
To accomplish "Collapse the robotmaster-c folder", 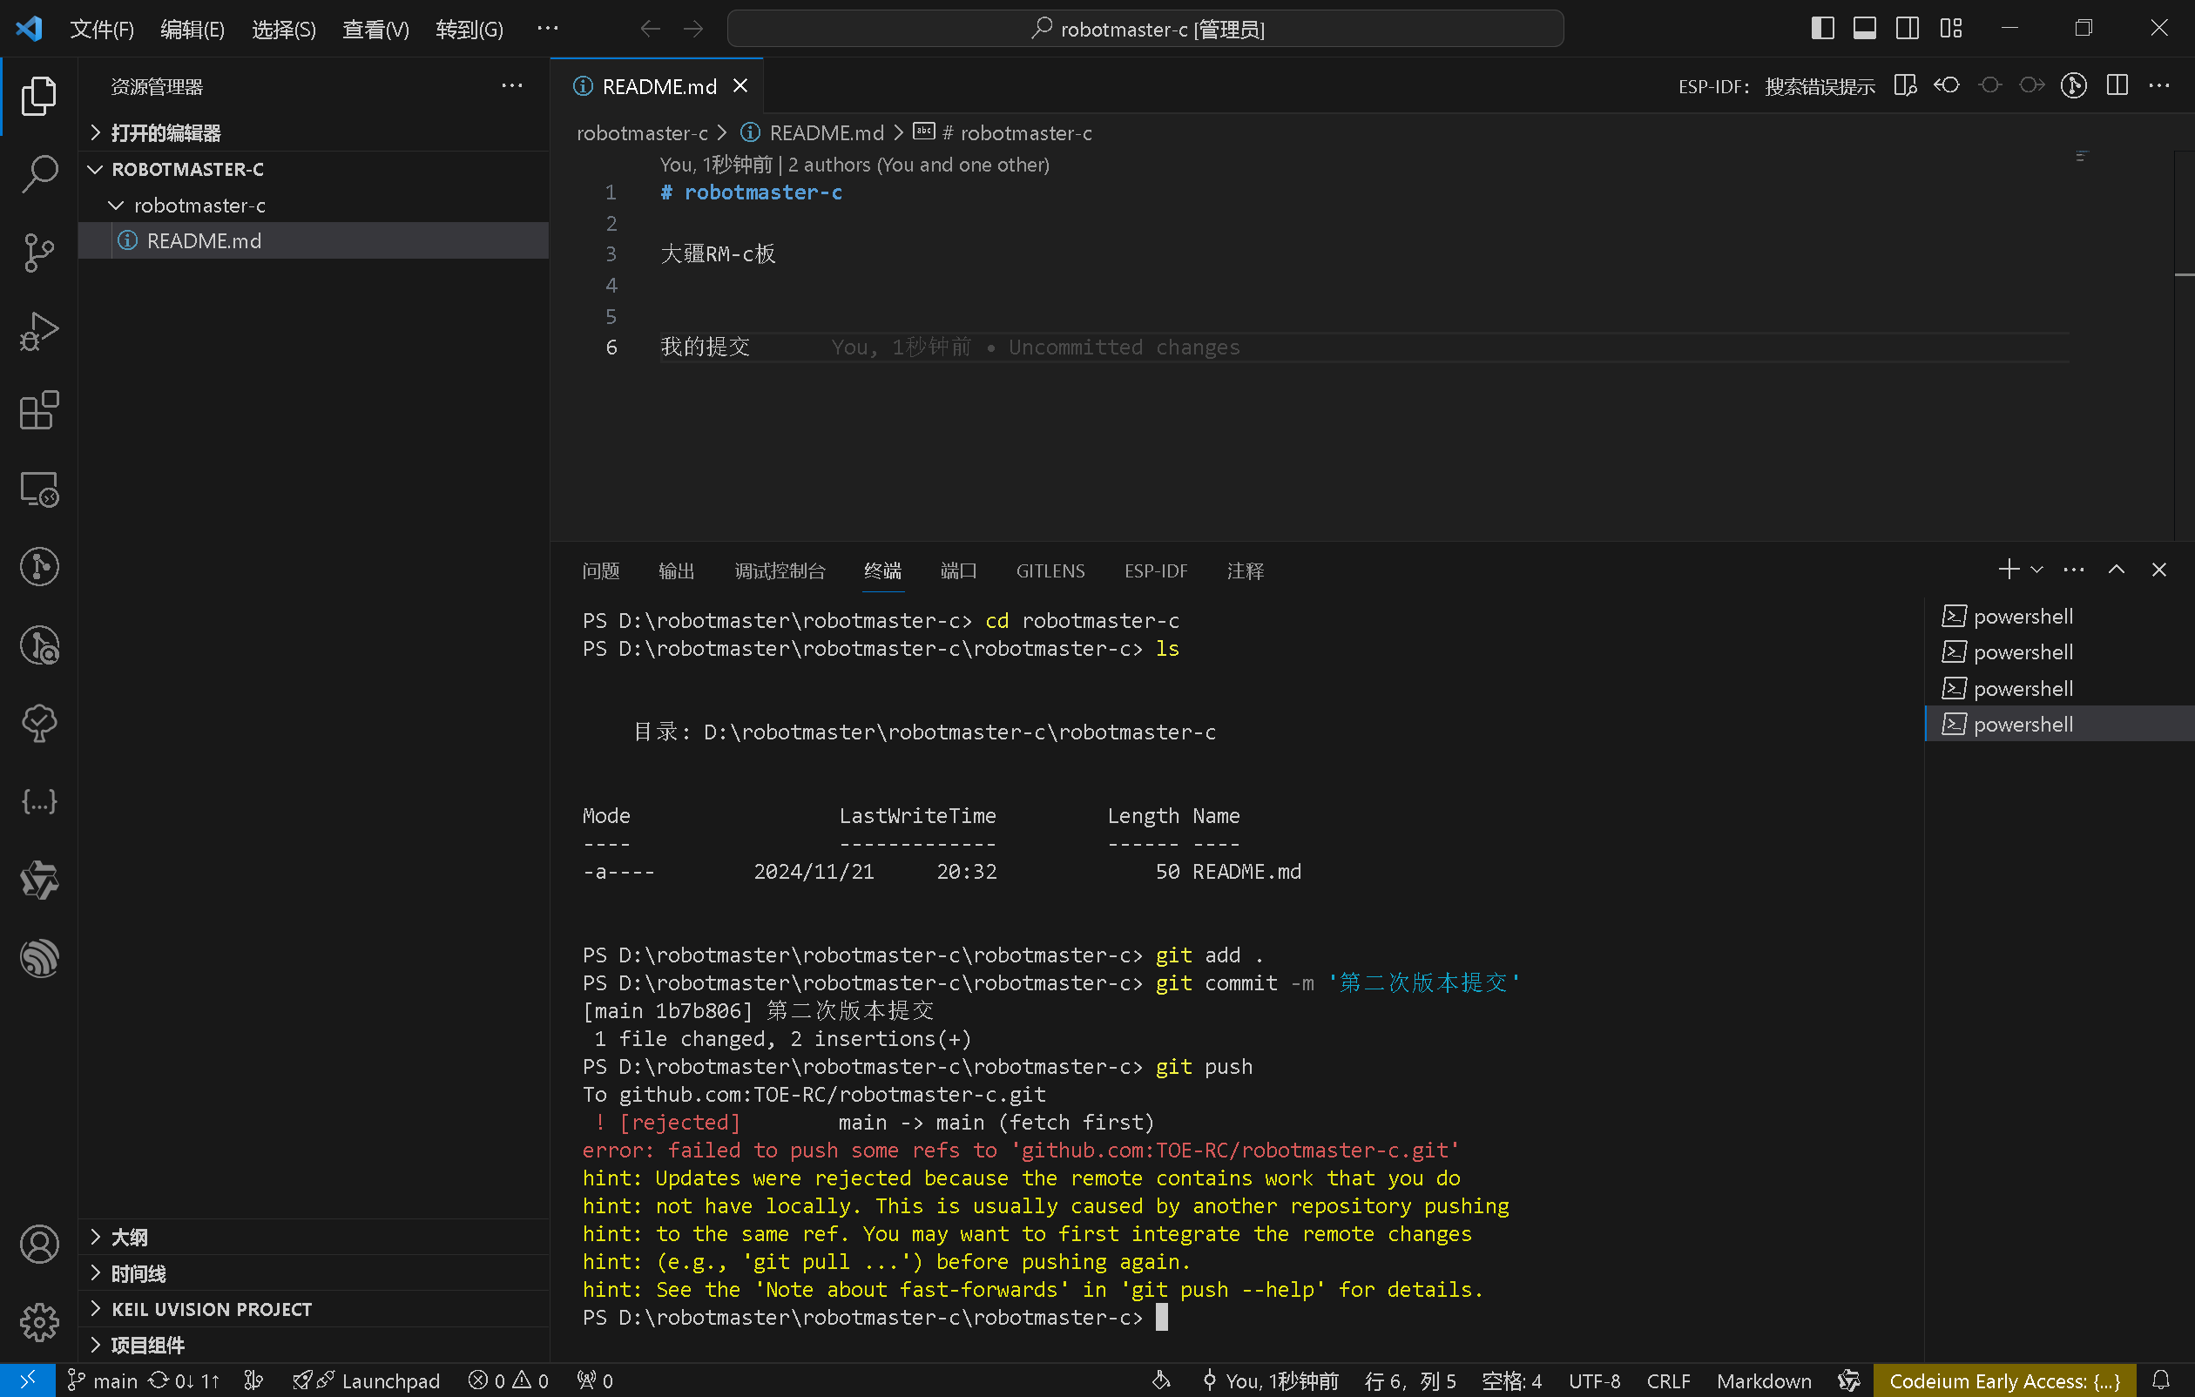I will [x=314, y=206].
